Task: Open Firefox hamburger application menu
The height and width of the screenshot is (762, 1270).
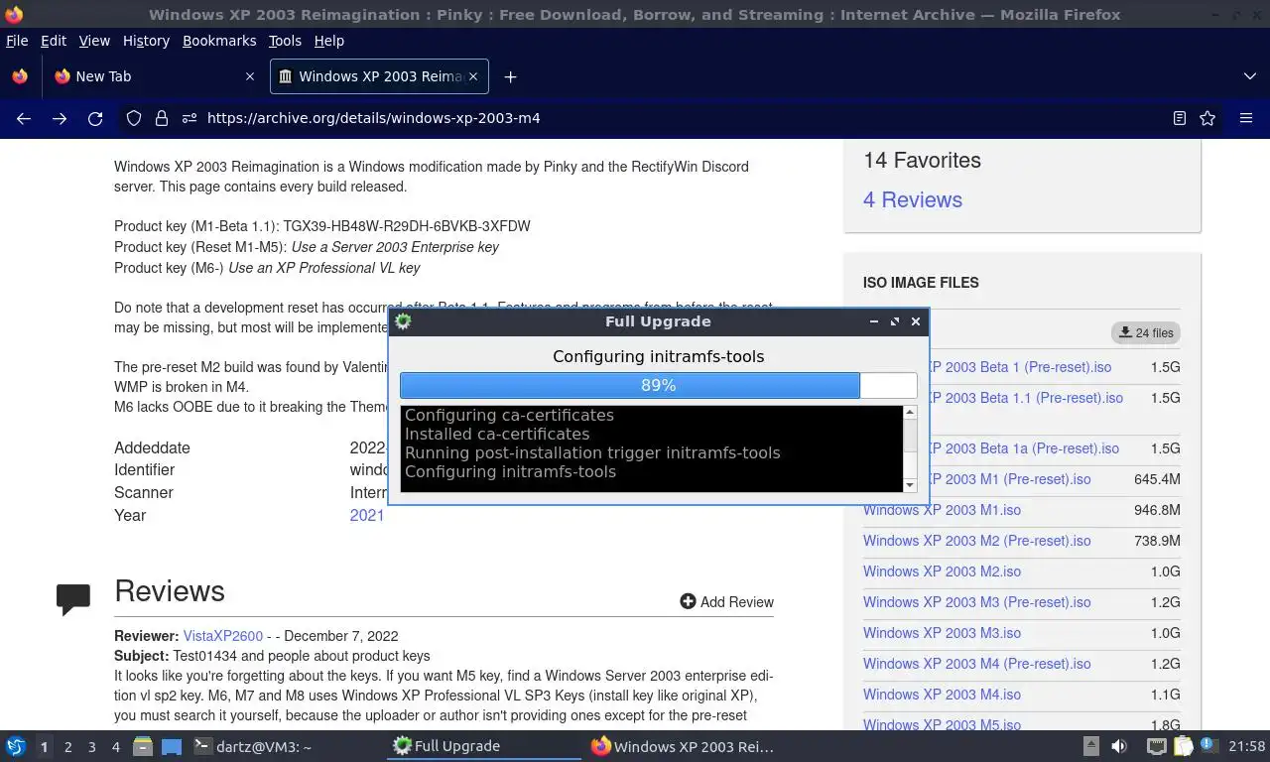Action: (x=1246, y=118)
